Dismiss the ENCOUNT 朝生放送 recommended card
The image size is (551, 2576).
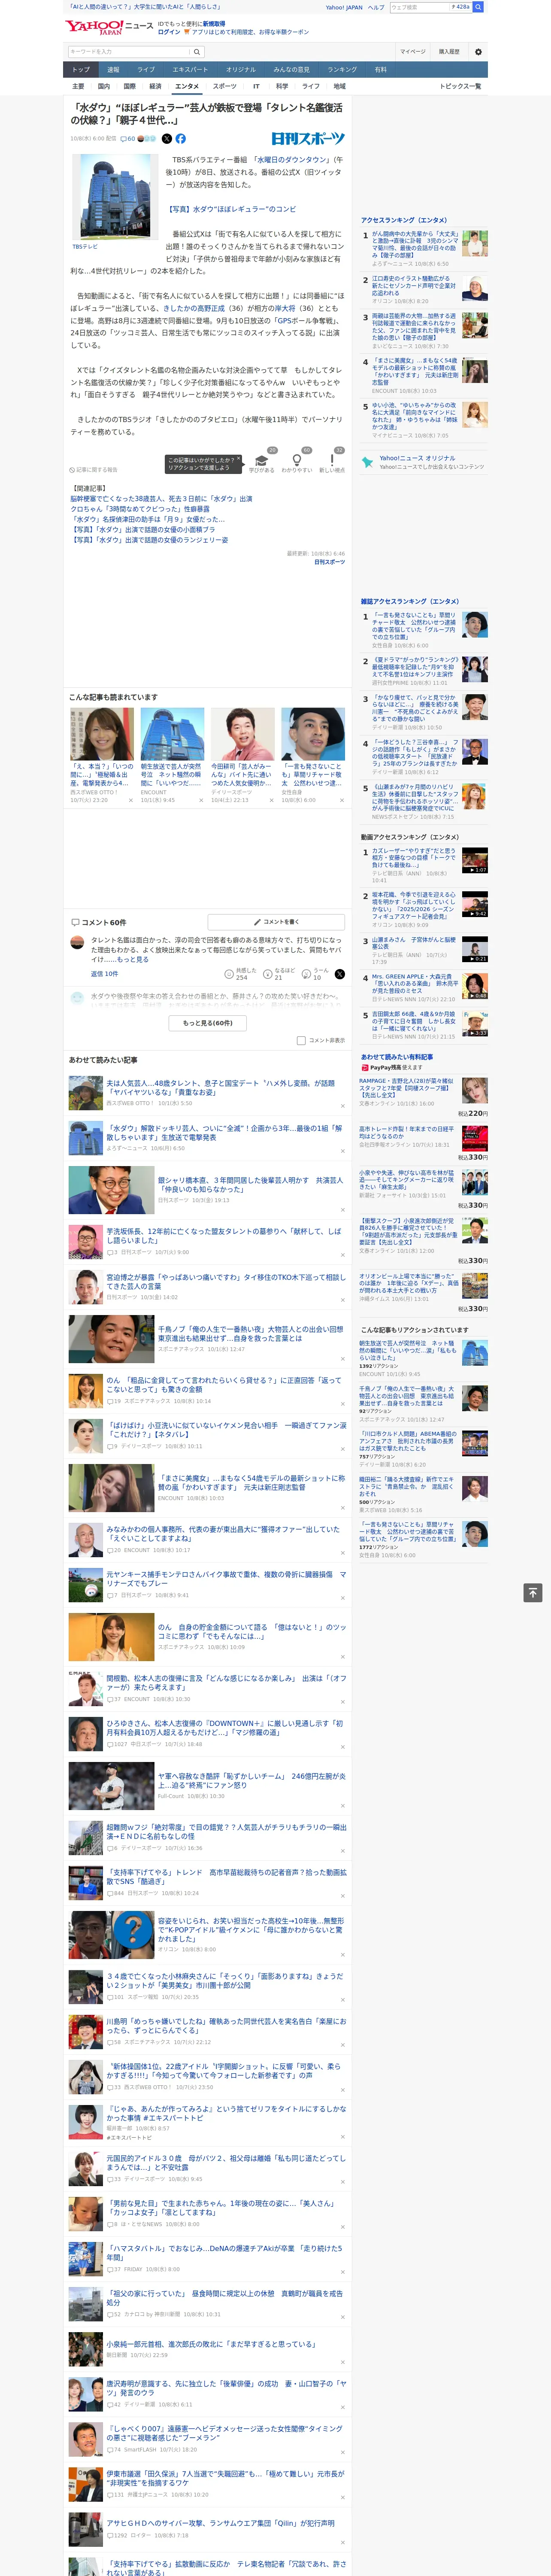200,799
